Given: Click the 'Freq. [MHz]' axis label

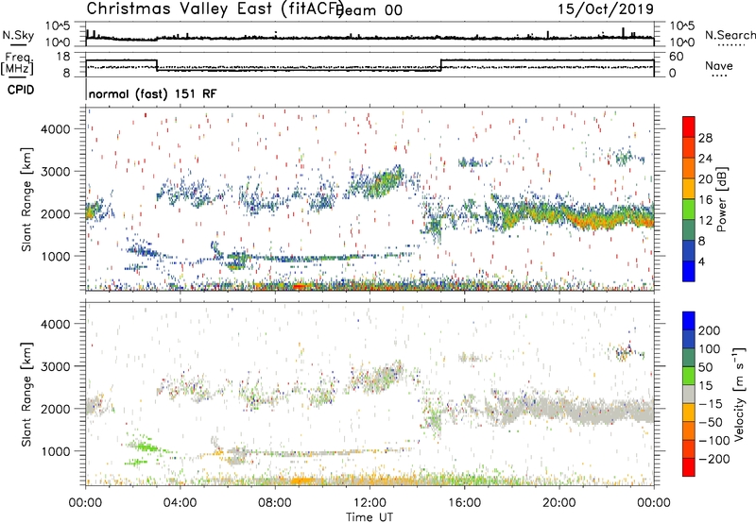Looking at the screenshot, I should point(17,63).
